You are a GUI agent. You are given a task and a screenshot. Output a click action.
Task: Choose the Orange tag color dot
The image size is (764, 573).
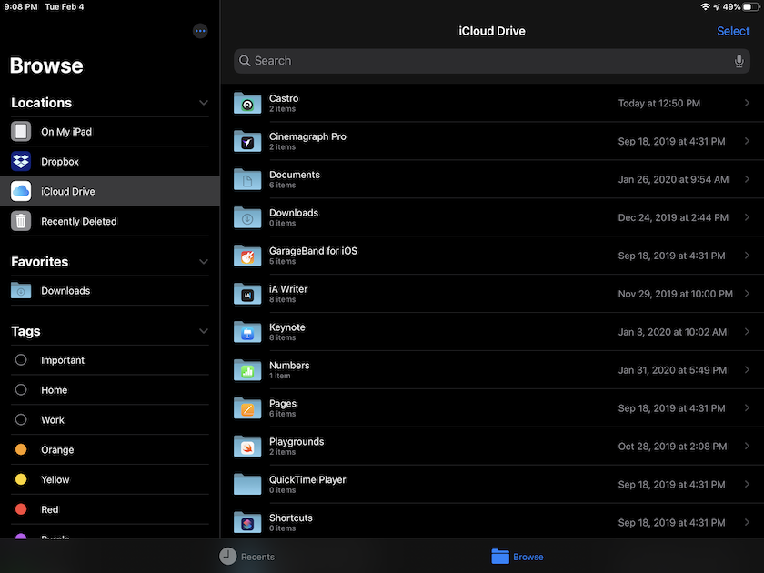point(21,450)
